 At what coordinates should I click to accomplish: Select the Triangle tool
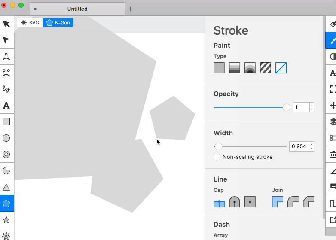[6, 187]
